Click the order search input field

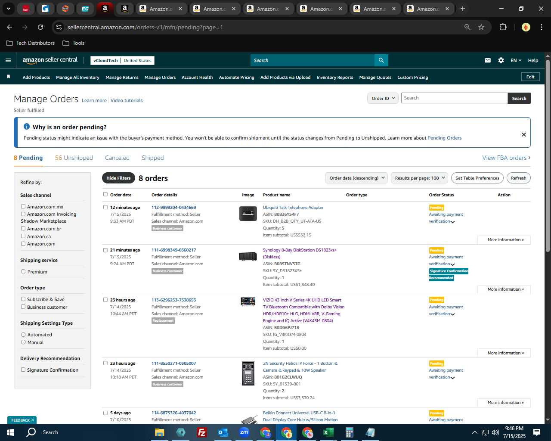455,98
